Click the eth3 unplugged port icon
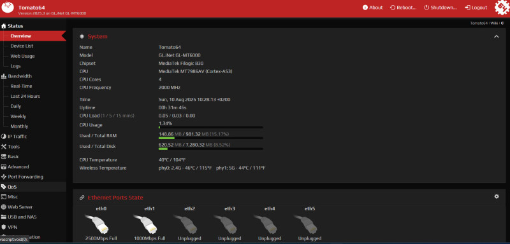This screenshot has width=510, height=244. (x=226, y=224)
